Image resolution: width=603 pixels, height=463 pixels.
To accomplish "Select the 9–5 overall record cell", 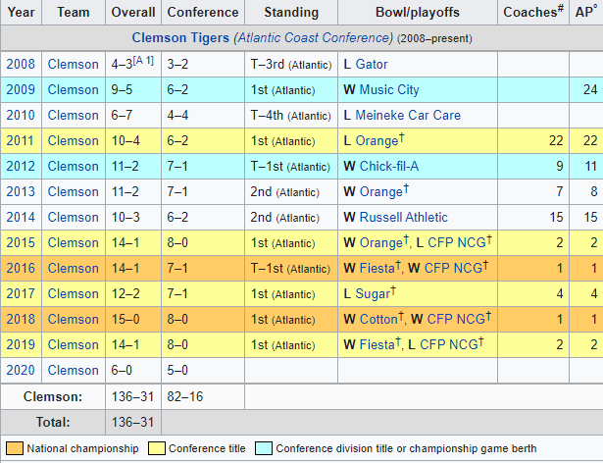I will (x=133, y=89).
